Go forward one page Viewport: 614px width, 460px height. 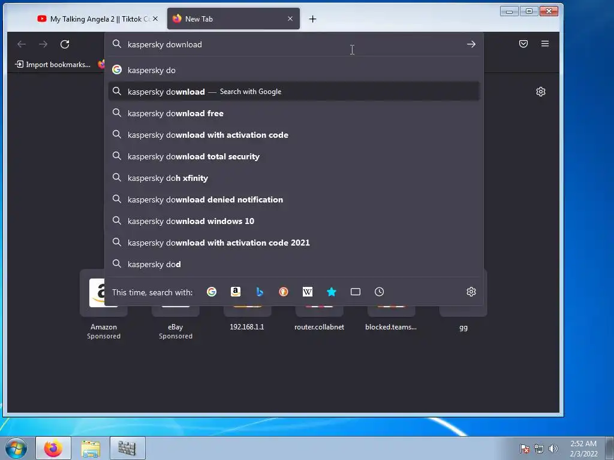coord(43,44)
